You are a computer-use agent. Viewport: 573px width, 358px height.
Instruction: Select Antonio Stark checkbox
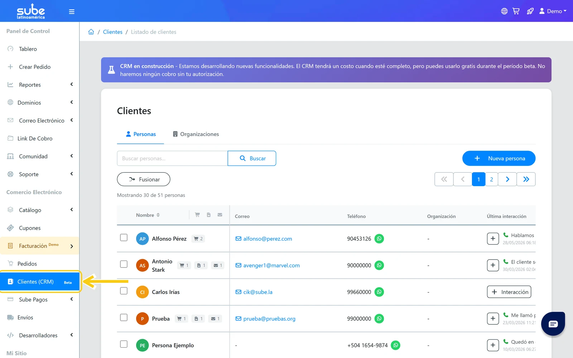[124, 264]
